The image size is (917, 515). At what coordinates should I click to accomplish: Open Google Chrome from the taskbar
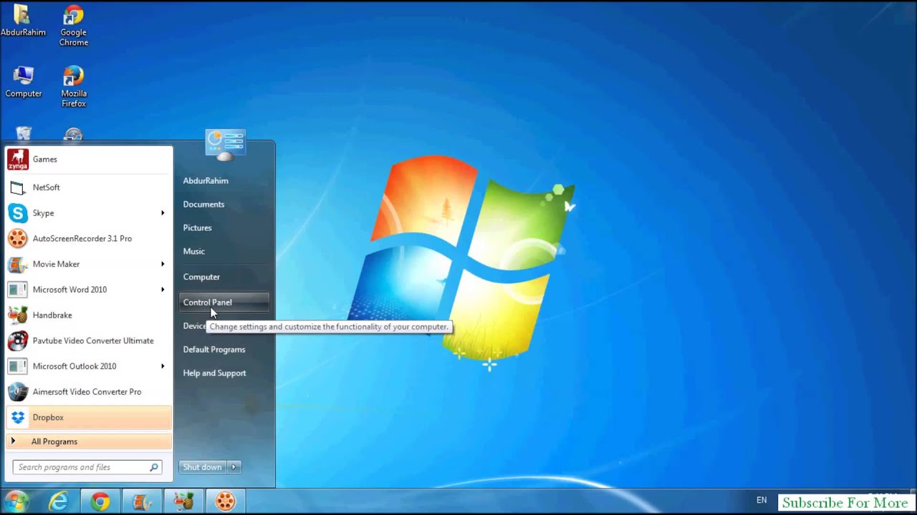click(x=100, y=502)
